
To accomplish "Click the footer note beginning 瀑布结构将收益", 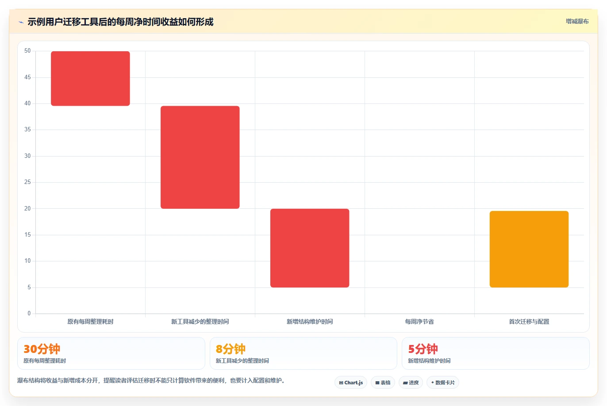I will click(x=152, y=380).
